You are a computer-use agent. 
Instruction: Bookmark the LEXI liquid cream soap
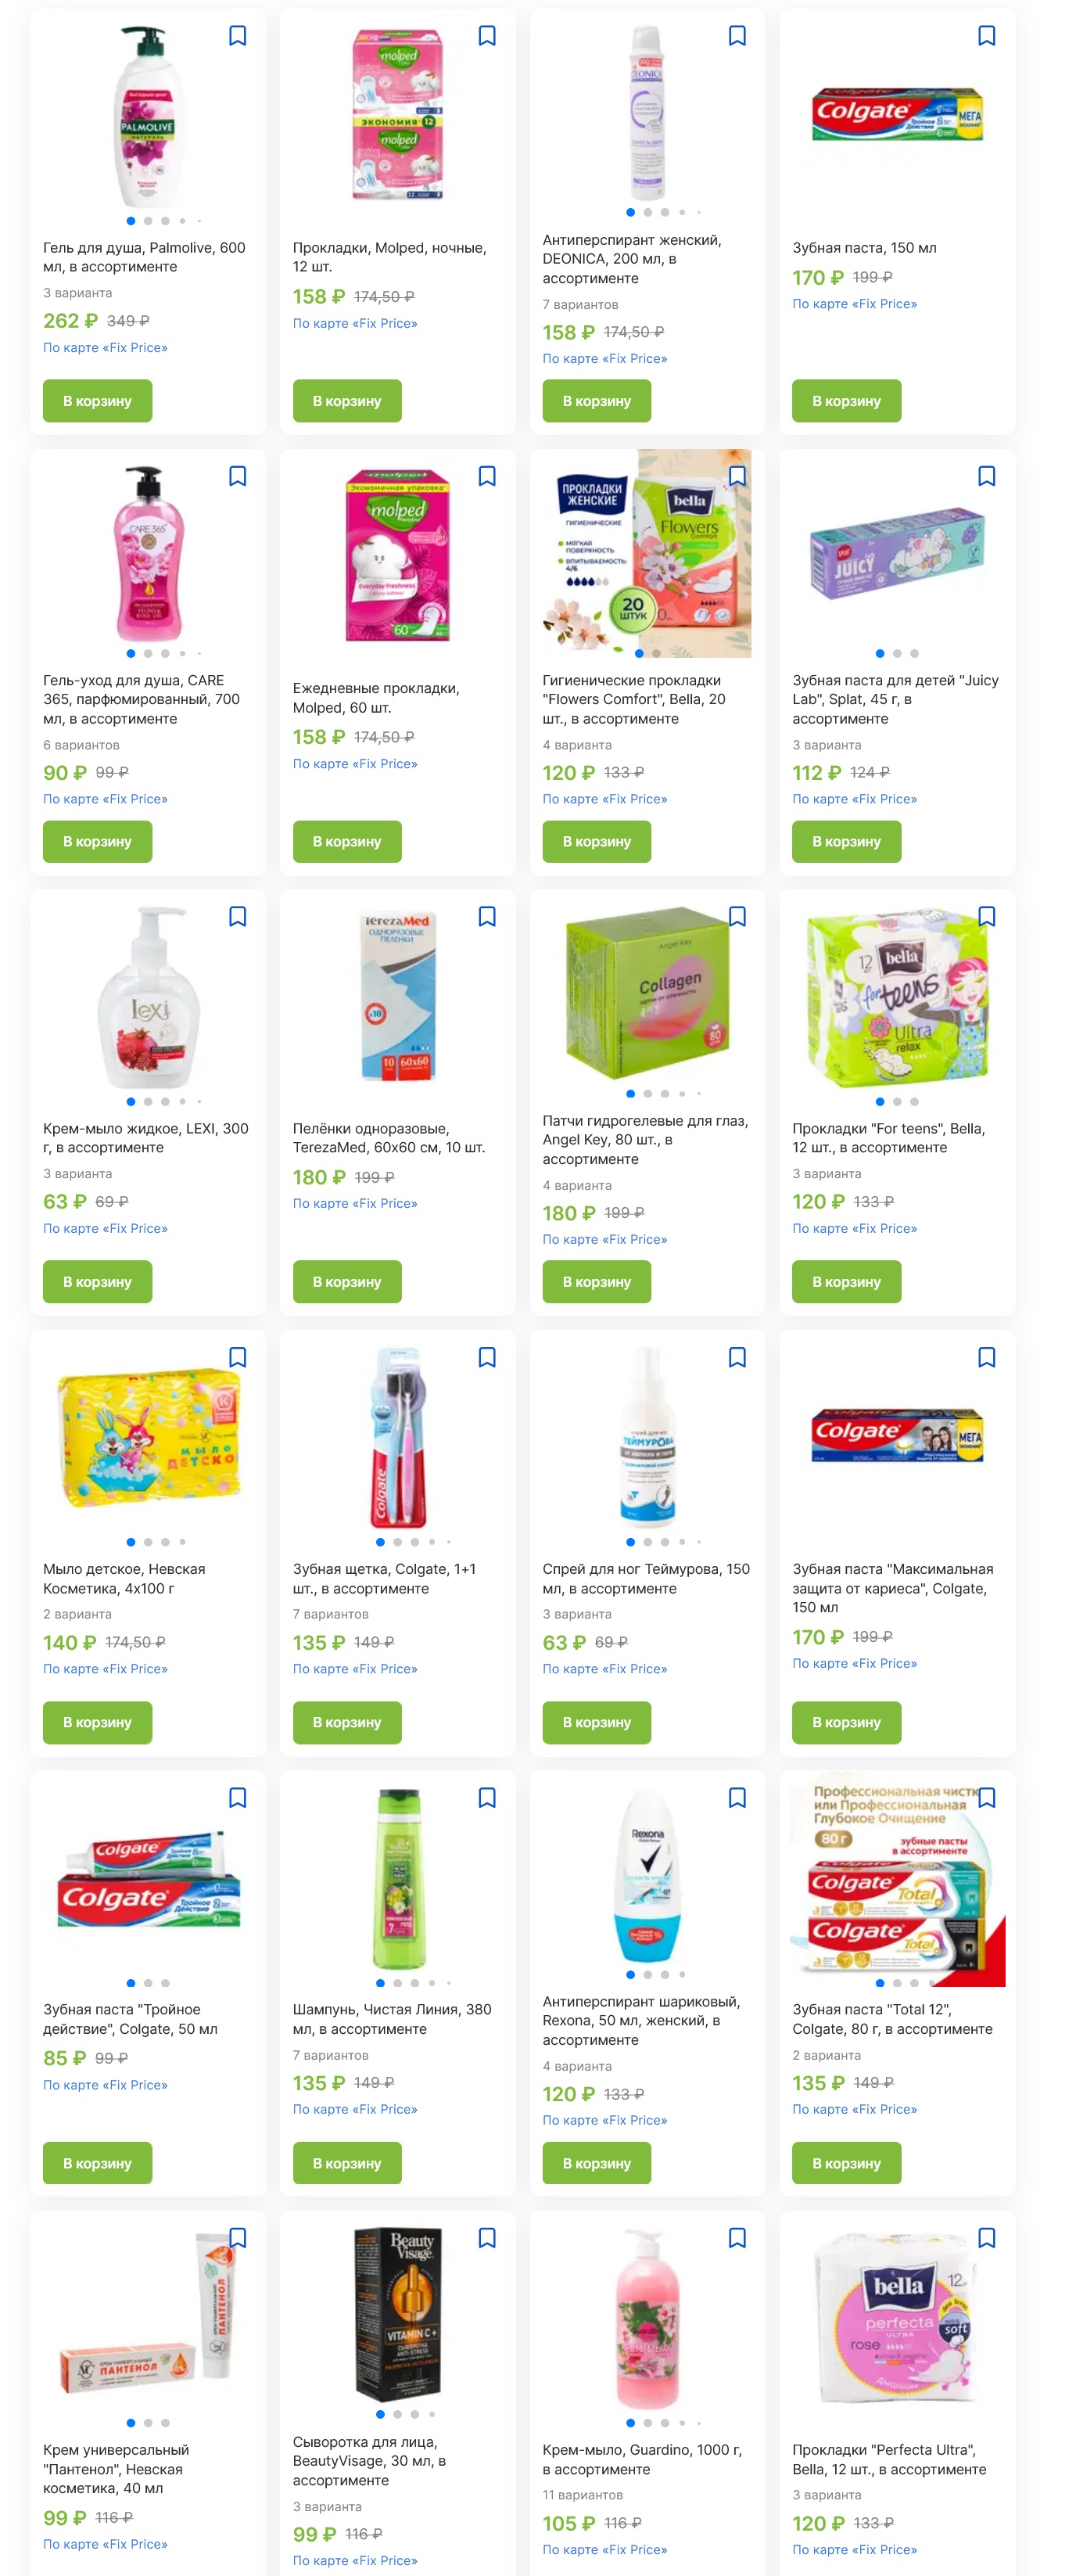pos(237,916)
